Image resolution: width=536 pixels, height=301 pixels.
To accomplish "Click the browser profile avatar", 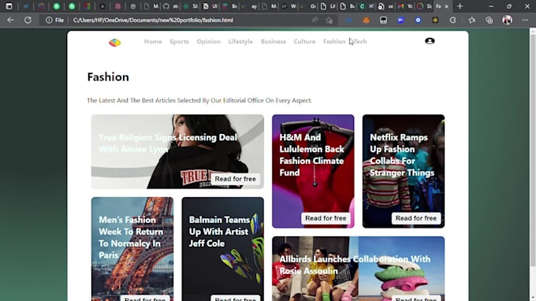I will click(507, 20).
